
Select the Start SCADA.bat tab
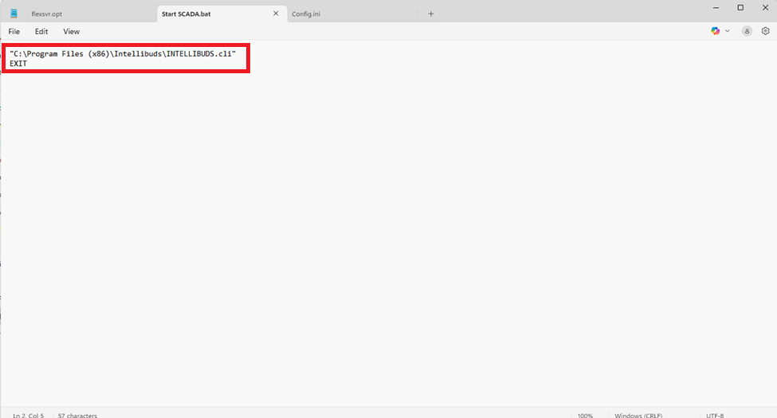tap(186, 14)
